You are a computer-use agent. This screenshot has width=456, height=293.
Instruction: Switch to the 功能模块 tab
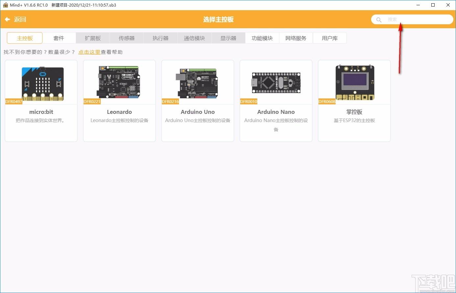(x=262, y=38)
